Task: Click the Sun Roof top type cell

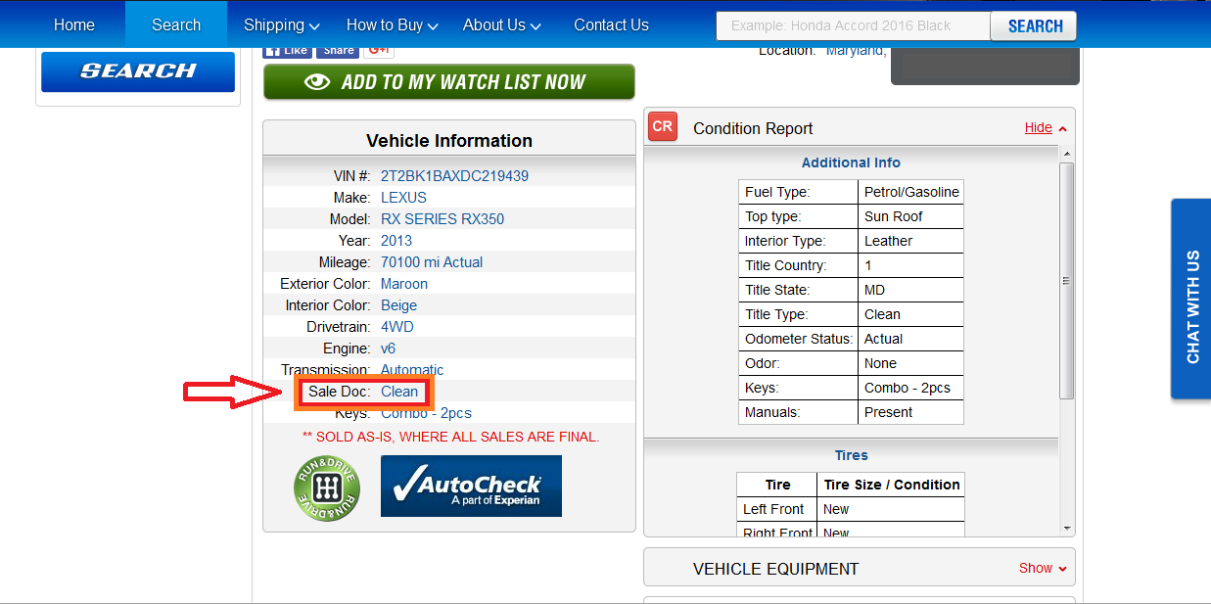Action: 911,216
